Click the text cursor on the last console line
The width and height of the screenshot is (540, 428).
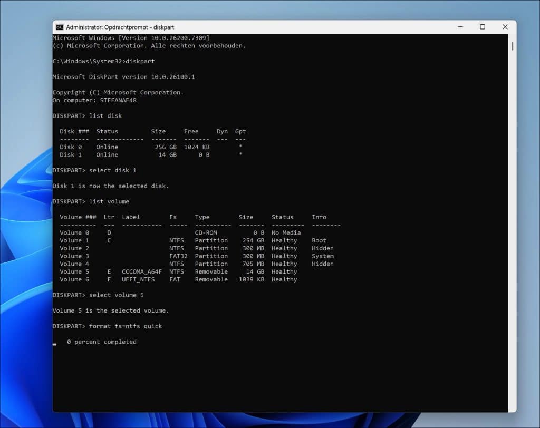point(55,343)
